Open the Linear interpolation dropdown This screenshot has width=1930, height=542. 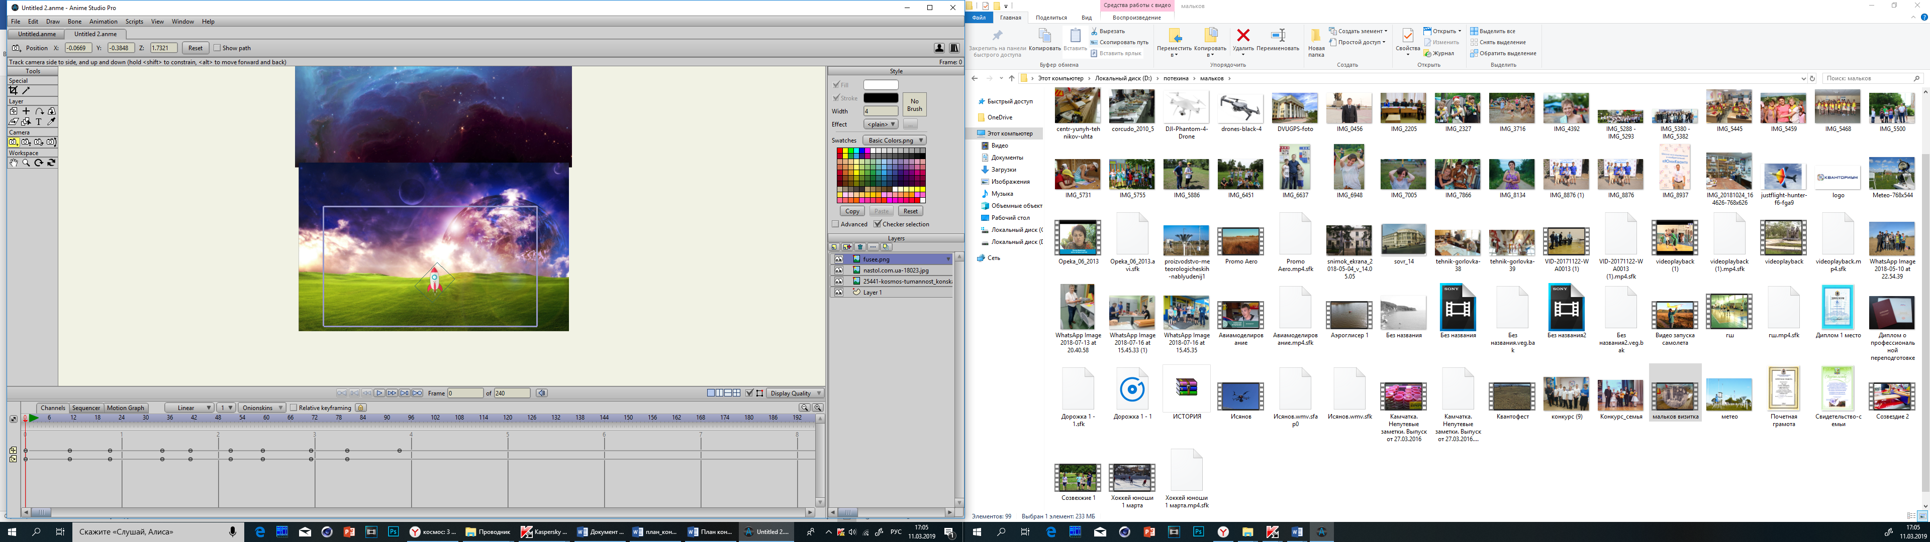(189, 407)
